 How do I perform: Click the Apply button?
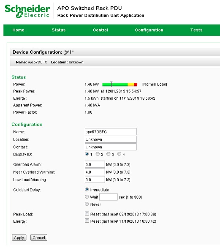19,237
